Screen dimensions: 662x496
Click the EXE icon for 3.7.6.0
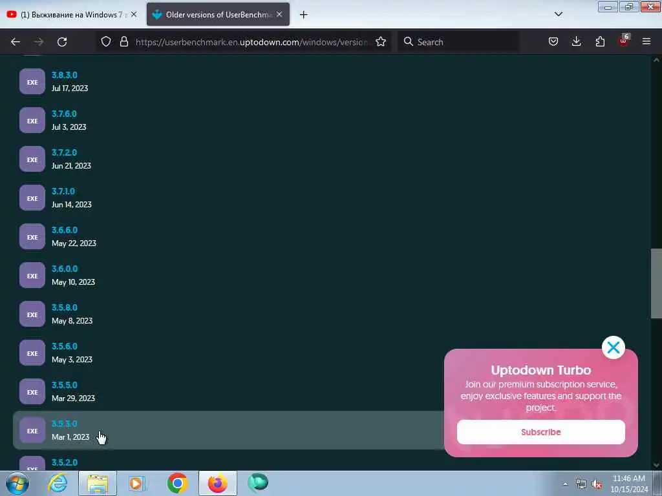pos(32,121)
